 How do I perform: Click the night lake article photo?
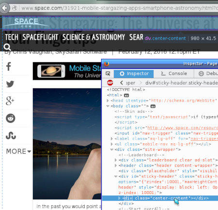pyautogui.click(x=67, y=144)
